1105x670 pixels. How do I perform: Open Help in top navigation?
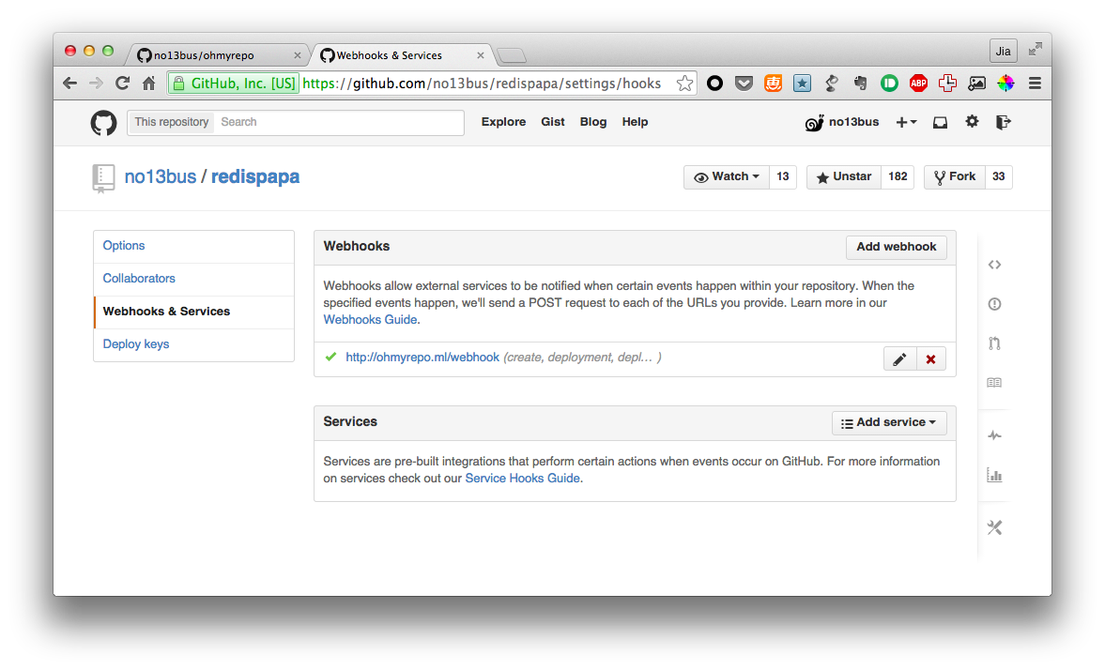635,122
